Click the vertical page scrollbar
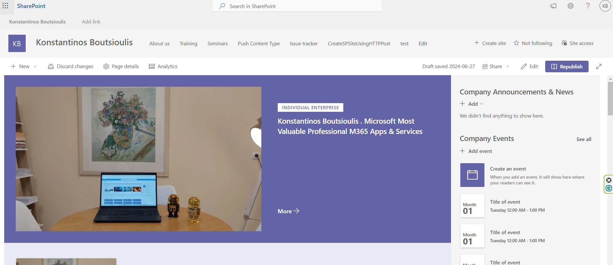 (x=610, y=98)
